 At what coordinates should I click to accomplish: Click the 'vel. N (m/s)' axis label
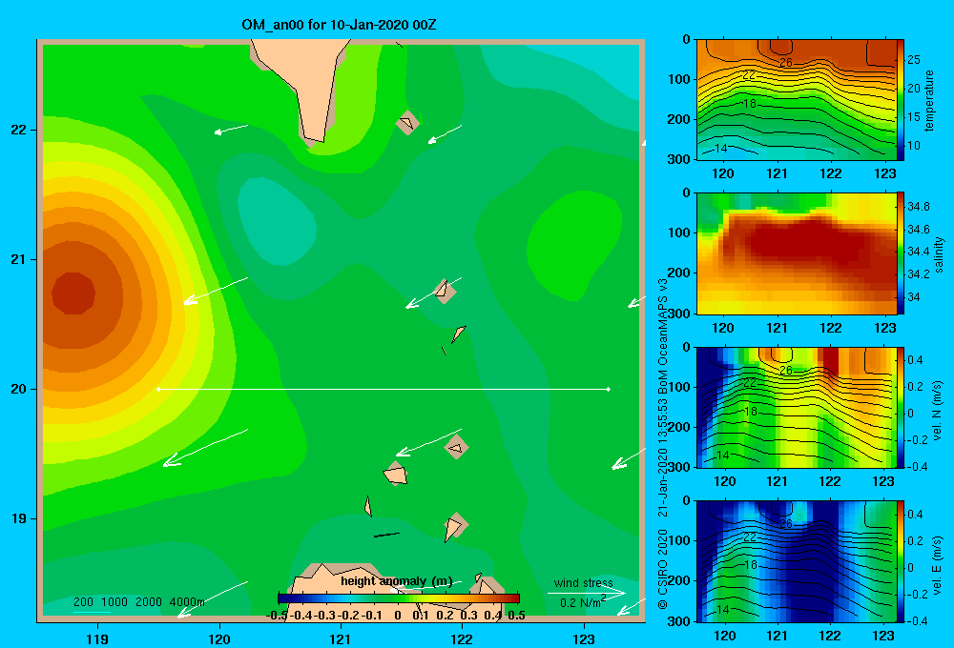[938, 411]
